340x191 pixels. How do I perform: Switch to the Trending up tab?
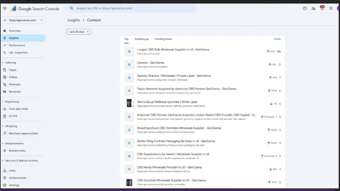[141, 39]
